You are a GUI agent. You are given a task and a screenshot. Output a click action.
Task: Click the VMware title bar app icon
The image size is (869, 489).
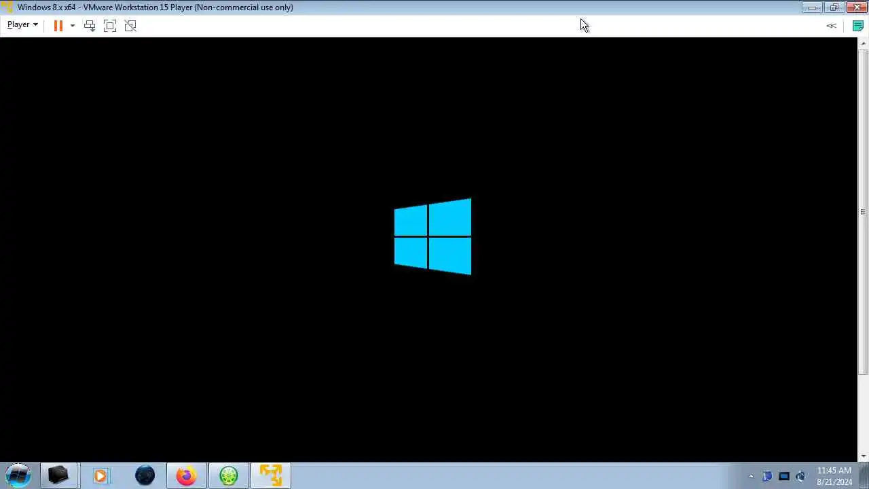tap(7, 7)
